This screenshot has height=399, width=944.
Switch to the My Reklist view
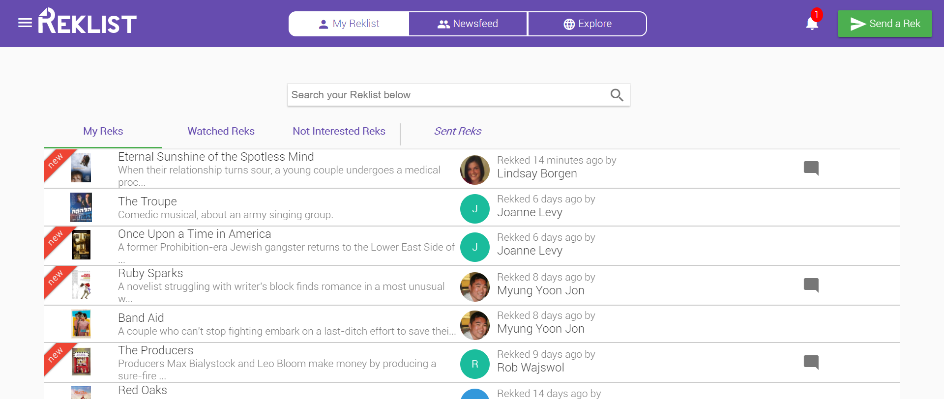click(x=349, y=24)
